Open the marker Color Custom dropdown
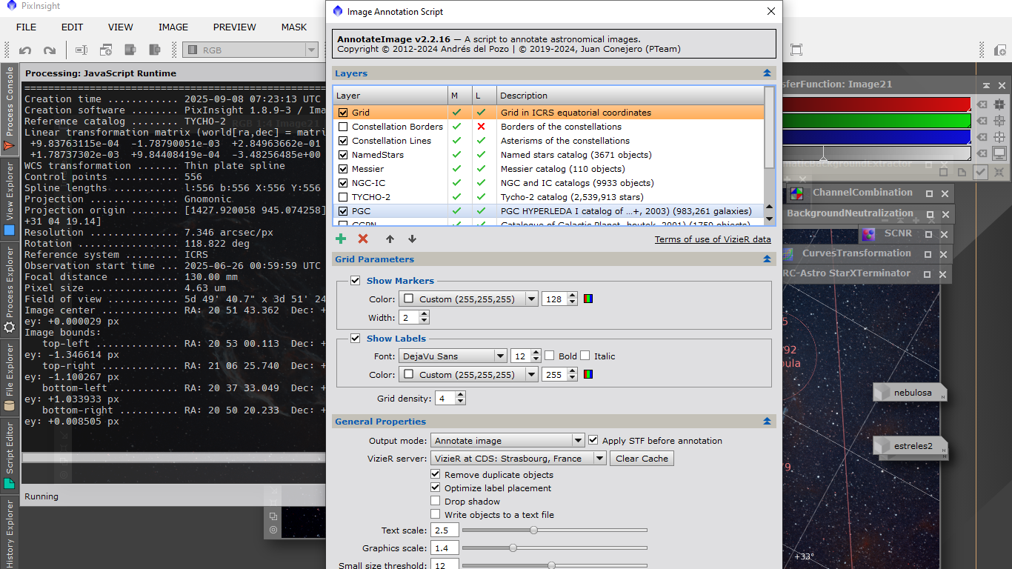The height and width of the screenshot is (569, 1012). (x=468, y=299)
